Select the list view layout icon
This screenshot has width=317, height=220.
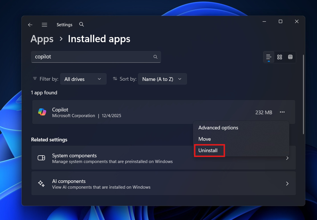268,57
